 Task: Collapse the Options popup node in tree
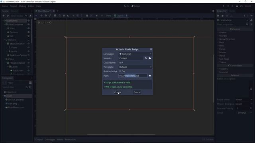coord(5,40)
